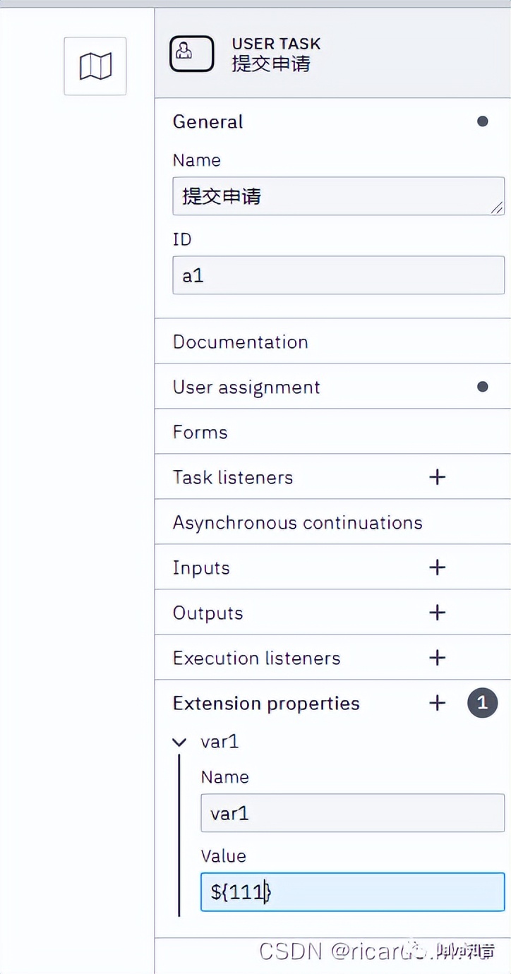Screen dimensions: 511x974
Task: Collapse the General section
Action: click(x=208, y=121)
